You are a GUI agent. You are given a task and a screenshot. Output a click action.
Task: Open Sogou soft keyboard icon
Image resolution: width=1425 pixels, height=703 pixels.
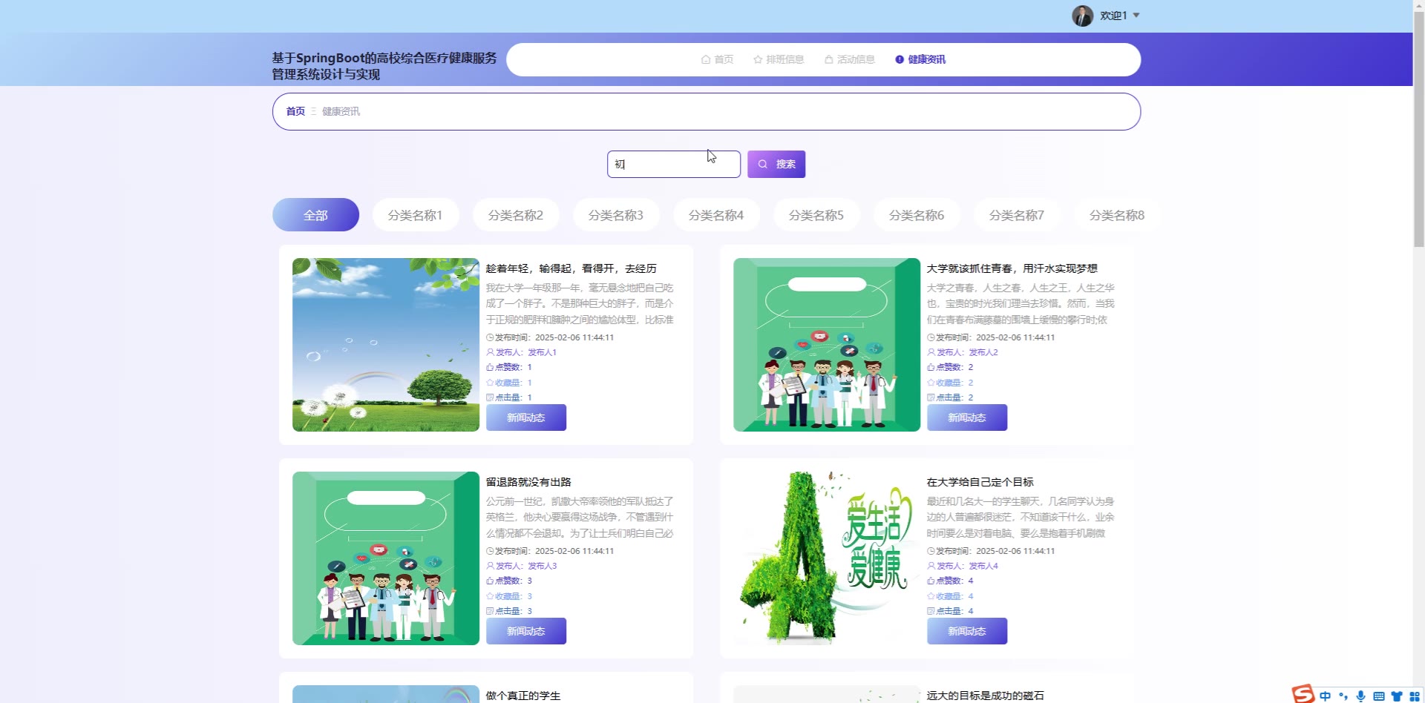(x=1378, y=696)
